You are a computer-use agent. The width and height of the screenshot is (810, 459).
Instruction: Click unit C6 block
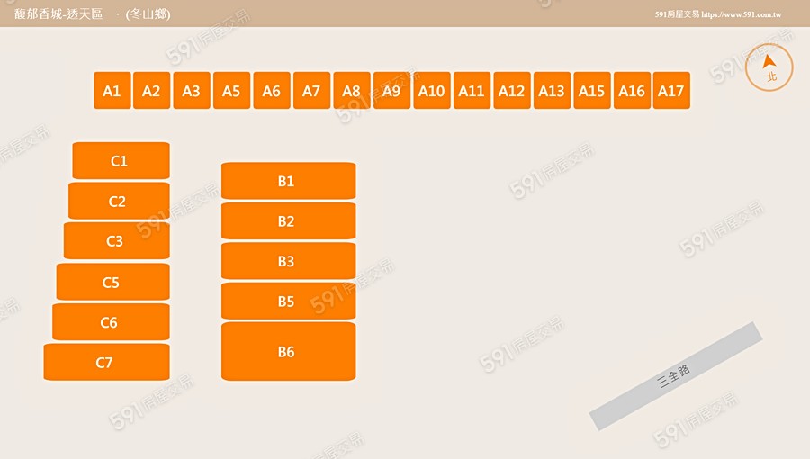pyautogui.click(x=110, y=322)
